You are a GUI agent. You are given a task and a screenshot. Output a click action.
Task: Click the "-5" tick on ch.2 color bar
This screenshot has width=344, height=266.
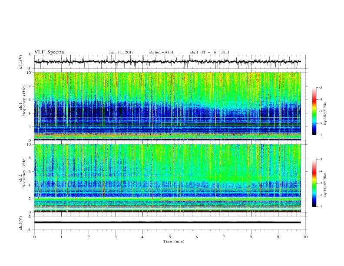point(321,183)
